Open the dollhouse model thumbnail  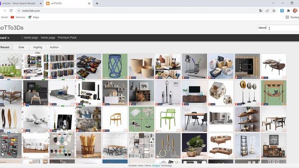221,92
